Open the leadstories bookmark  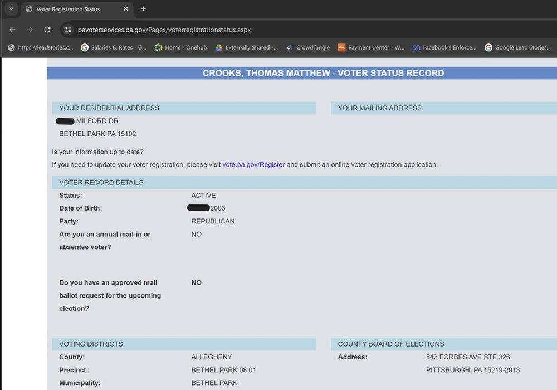click(41, 47)
